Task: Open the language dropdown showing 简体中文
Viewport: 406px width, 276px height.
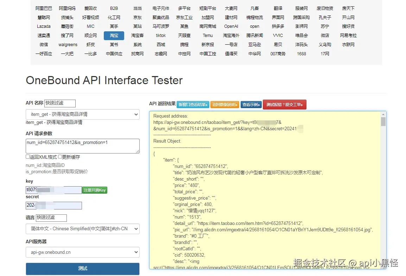Action: click(x=83, y=229)
